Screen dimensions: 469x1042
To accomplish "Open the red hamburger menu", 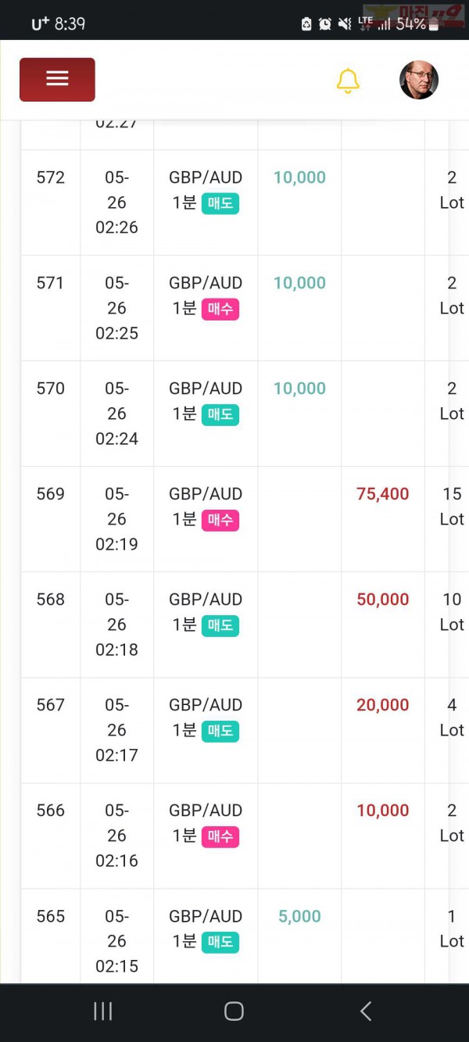I will click(x=57, y=79).
